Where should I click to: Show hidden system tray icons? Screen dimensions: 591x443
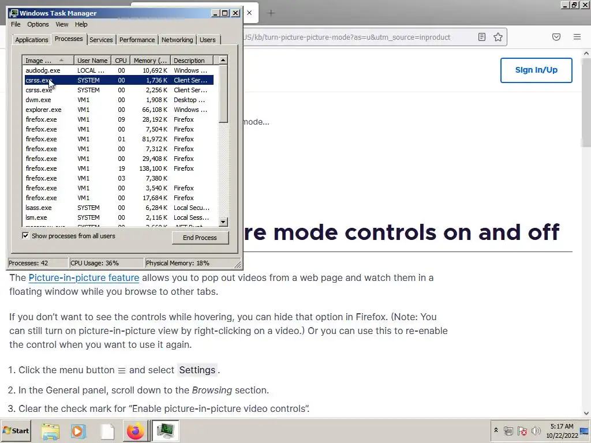[496, 430]
